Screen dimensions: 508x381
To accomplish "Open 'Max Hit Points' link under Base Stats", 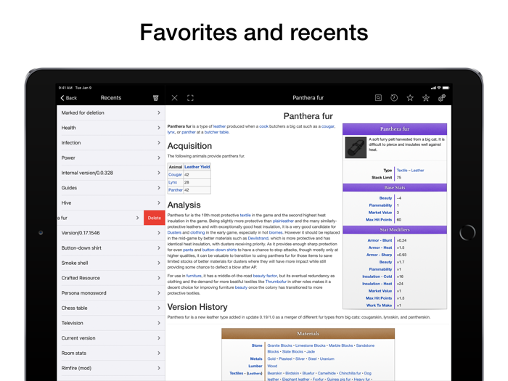I will point(379,220).
